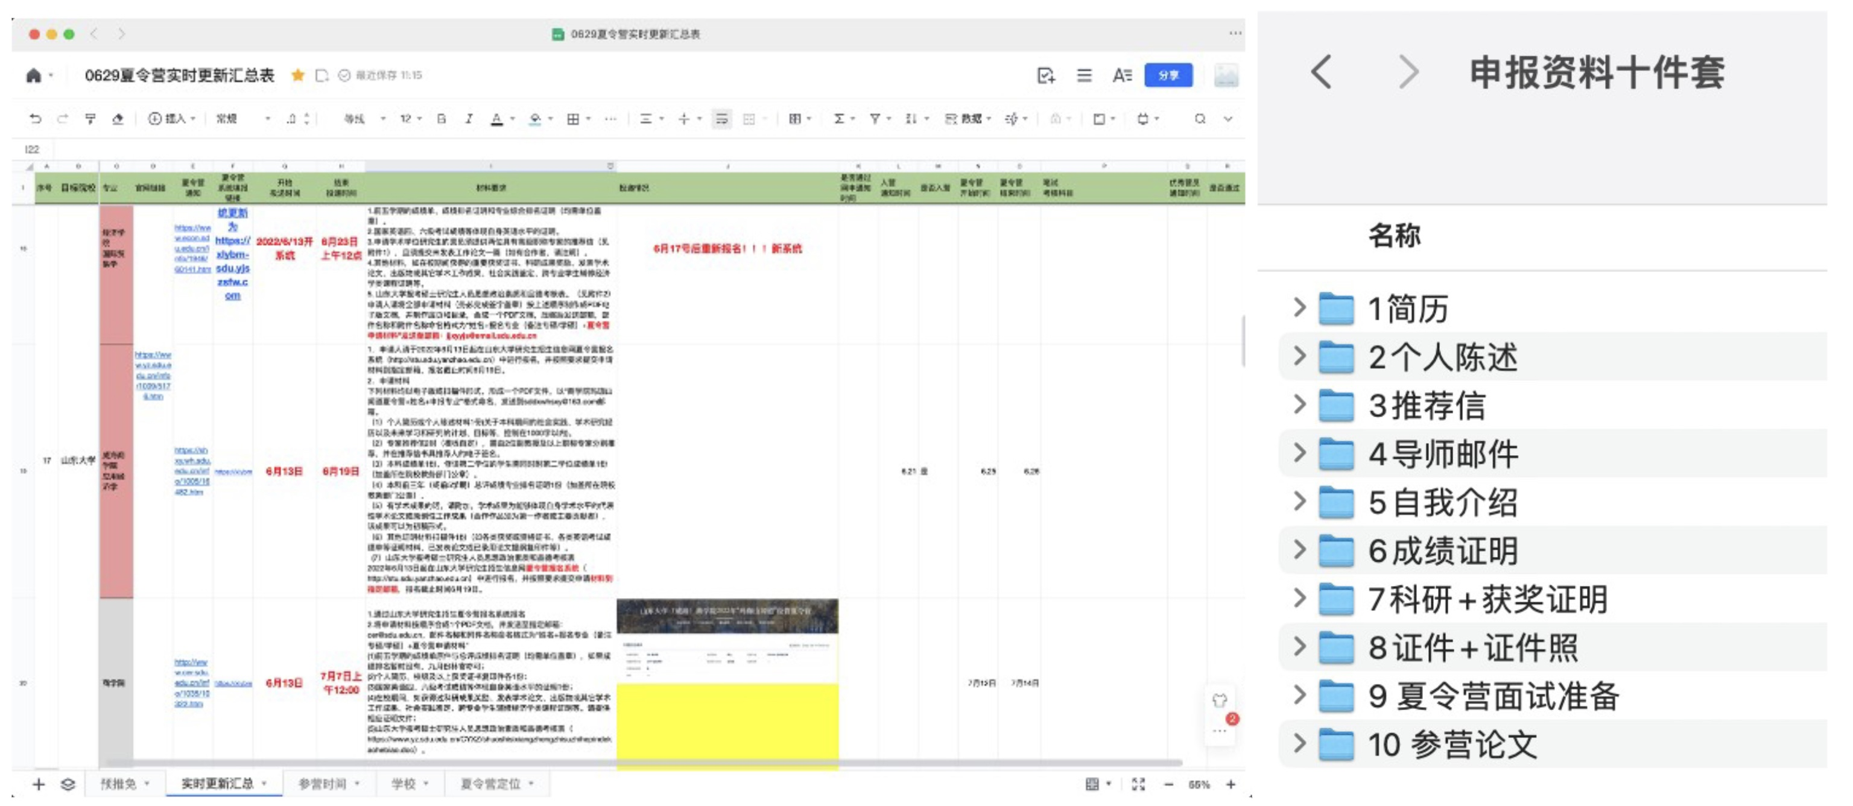This screenshot has width=1853, height=806.
Task: Toggle bold formatting
Action: click(441, 119)
